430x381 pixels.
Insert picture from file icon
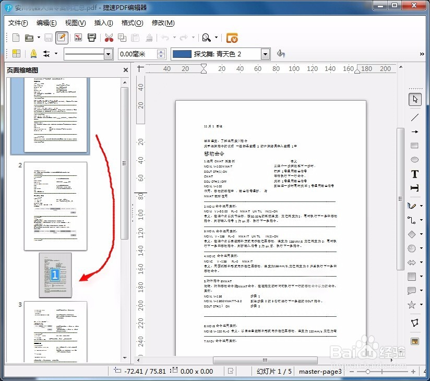(415, 341)
